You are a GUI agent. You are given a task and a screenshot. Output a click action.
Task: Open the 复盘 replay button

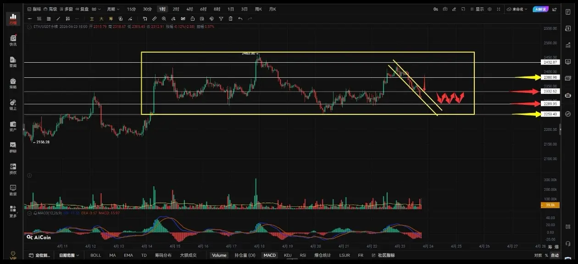(81, 9)
